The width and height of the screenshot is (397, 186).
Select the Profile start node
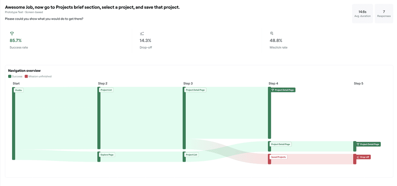click(x=19, y=90)
